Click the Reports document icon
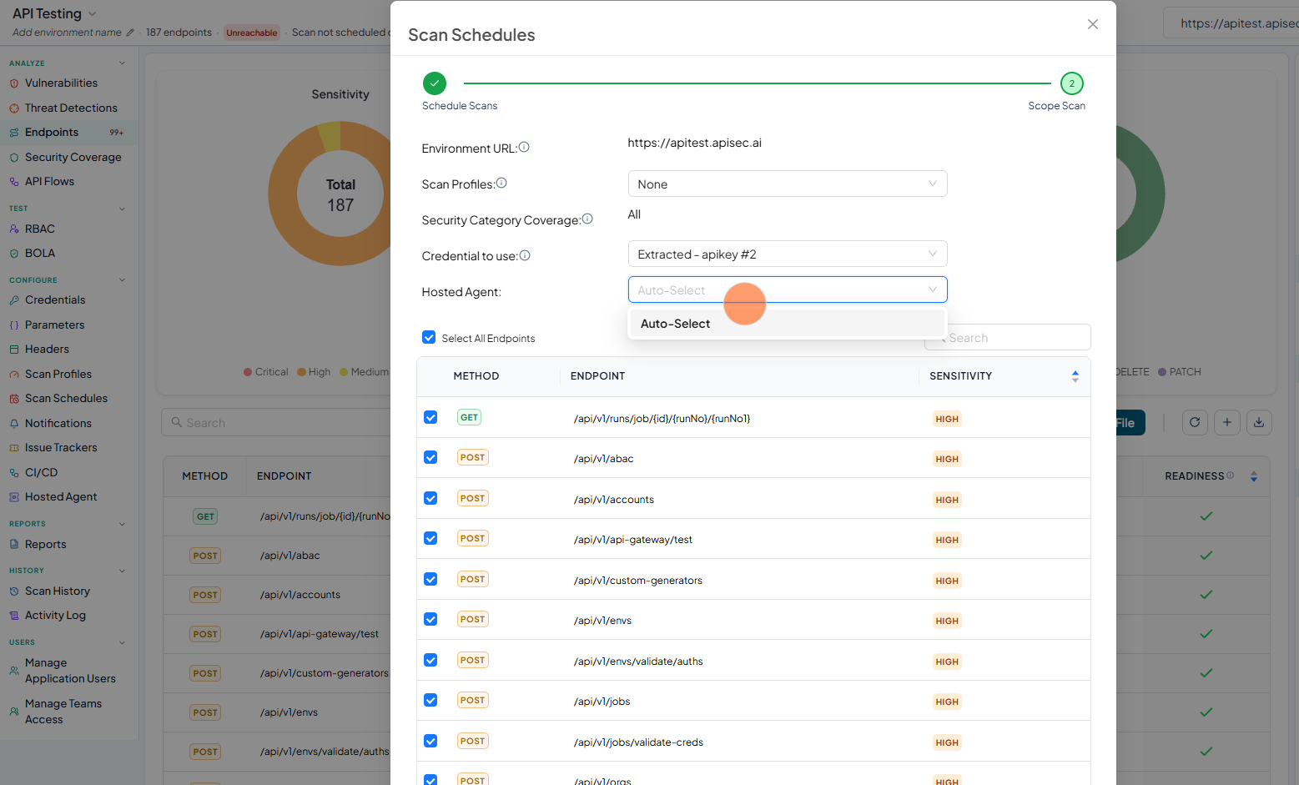The height and width of the screenshot is (785, 1299). 14,545
